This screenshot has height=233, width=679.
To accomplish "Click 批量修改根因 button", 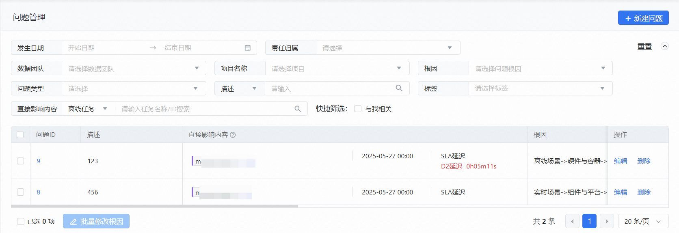I will pyautogui.click(x=96, y=221).
